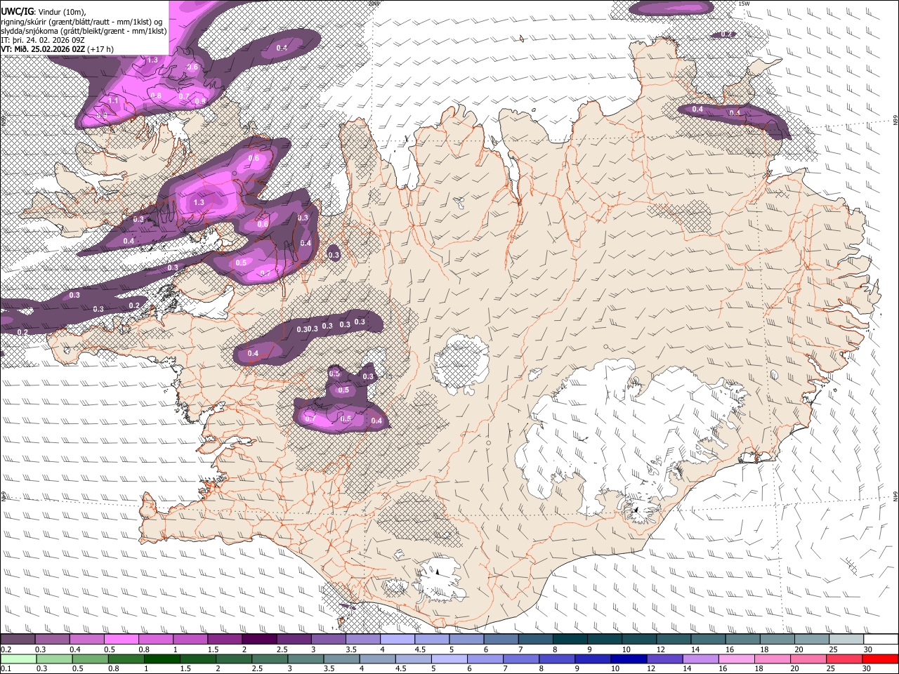This screenshot has height=674, width=899.
Task: Select the '15W' longitude label at the top
Action: (744, 4)
